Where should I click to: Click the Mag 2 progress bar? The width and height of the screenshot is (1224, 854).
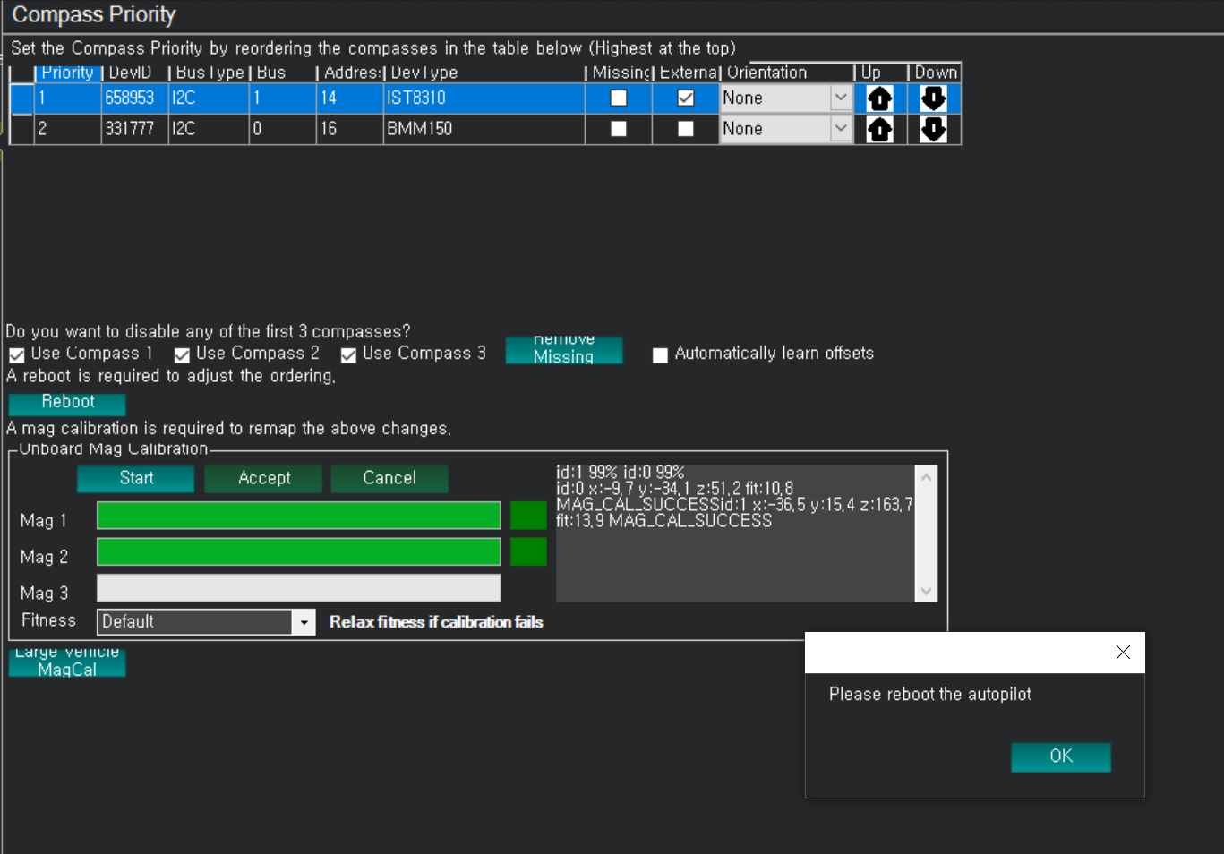[x=299, y=552]
